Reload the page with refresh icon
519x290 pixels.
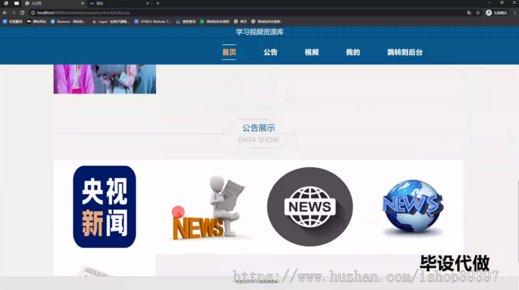(x=22, y=13)
